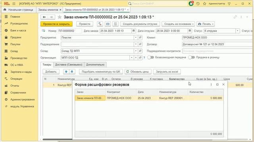
Task: Clear the Организация field with X
Action: point(136,58)
